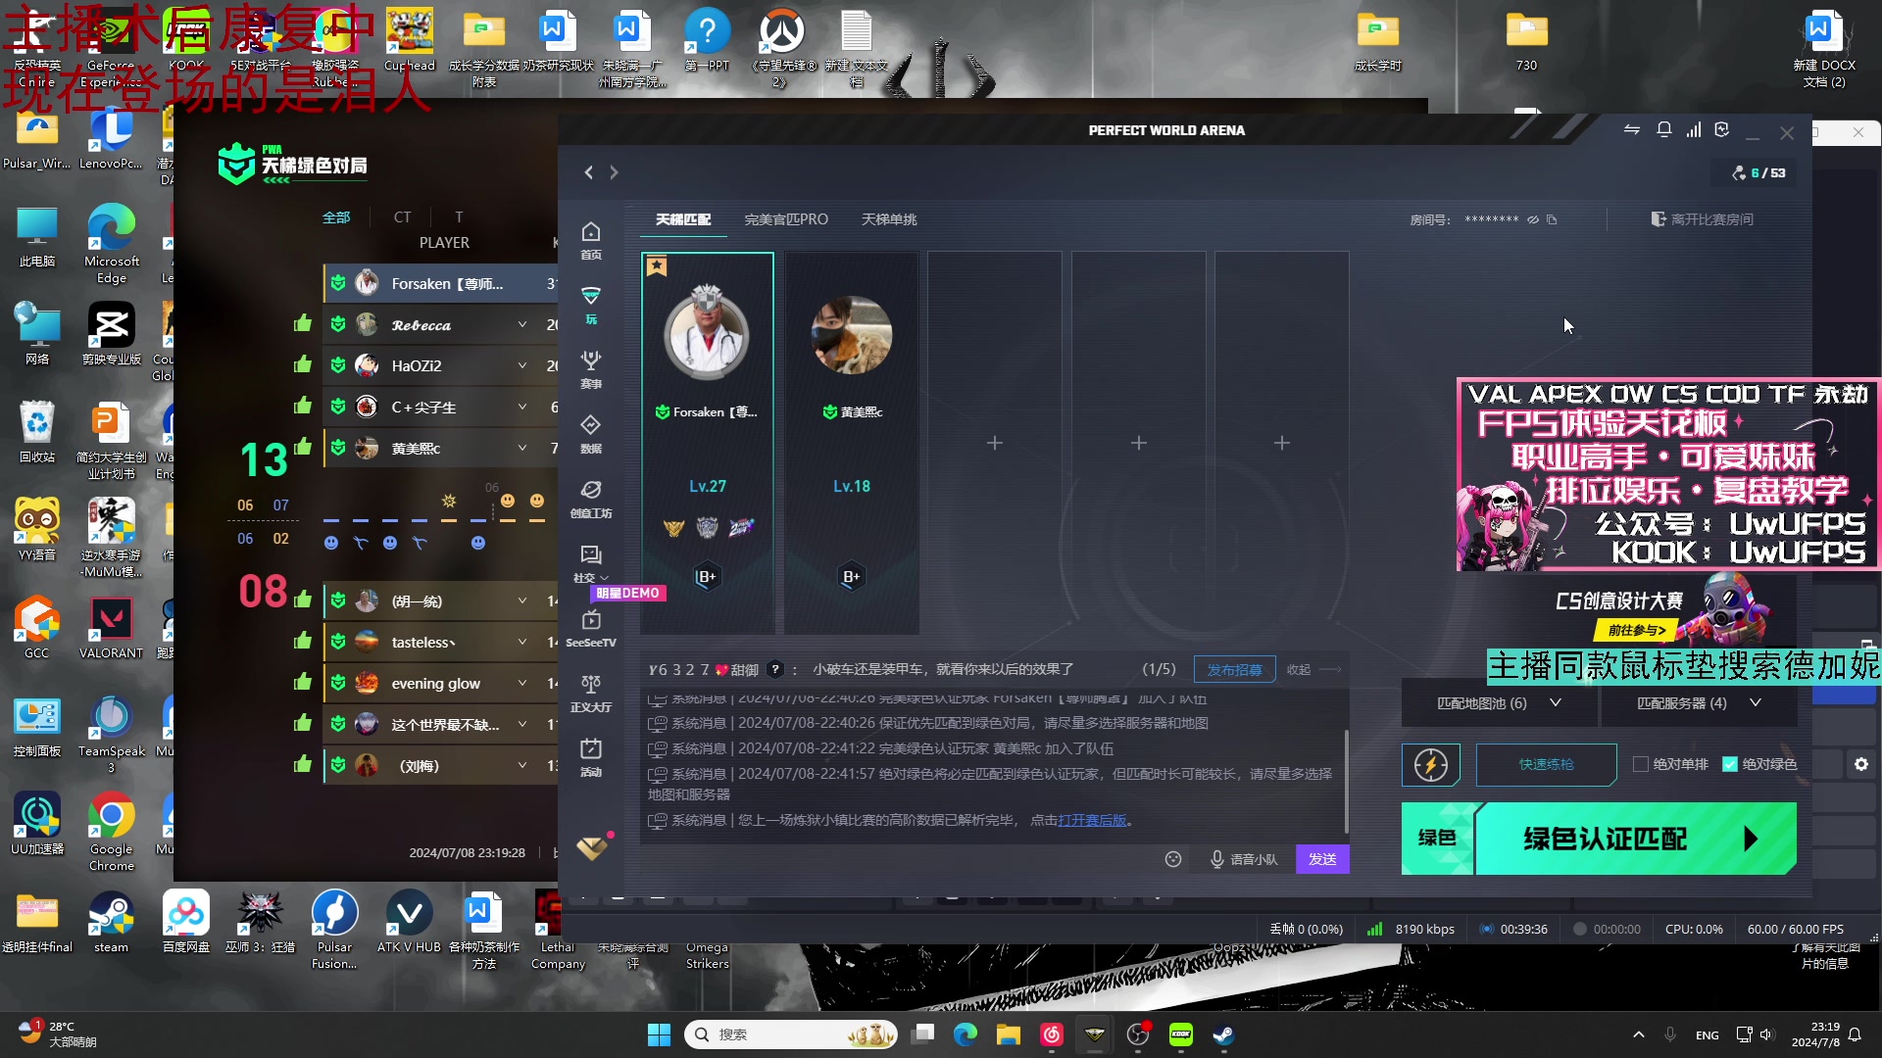Expand the 社交 social section in sidebar
The width and height of the screenshot is (1882, 1058).
pyautogui.click(x=591, y=563)
